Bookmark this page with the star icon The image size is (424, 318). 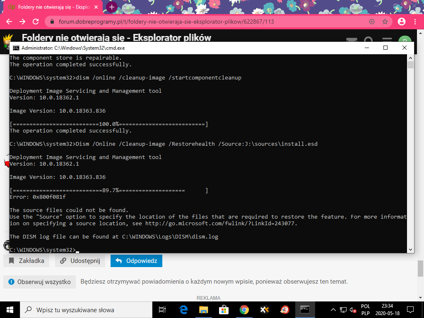385,22
